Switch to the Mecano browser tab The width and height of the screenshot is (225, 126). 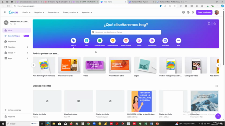[57, 2]
